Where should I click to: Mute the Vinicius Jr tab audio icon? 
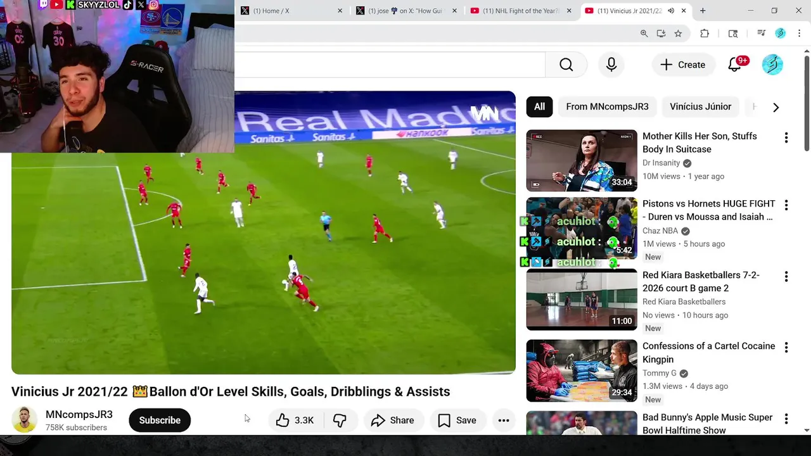click(x=671, y=11)
